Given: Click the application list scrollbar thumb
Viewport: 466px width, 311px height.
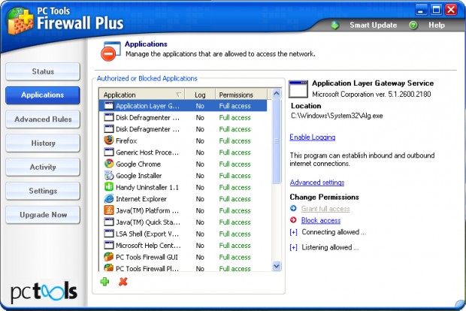Looking at the screenshot, I should tap(277, 141).
